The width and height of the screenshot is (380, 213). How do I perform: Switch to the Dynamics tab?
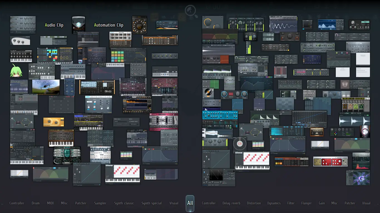click(274, 203)
